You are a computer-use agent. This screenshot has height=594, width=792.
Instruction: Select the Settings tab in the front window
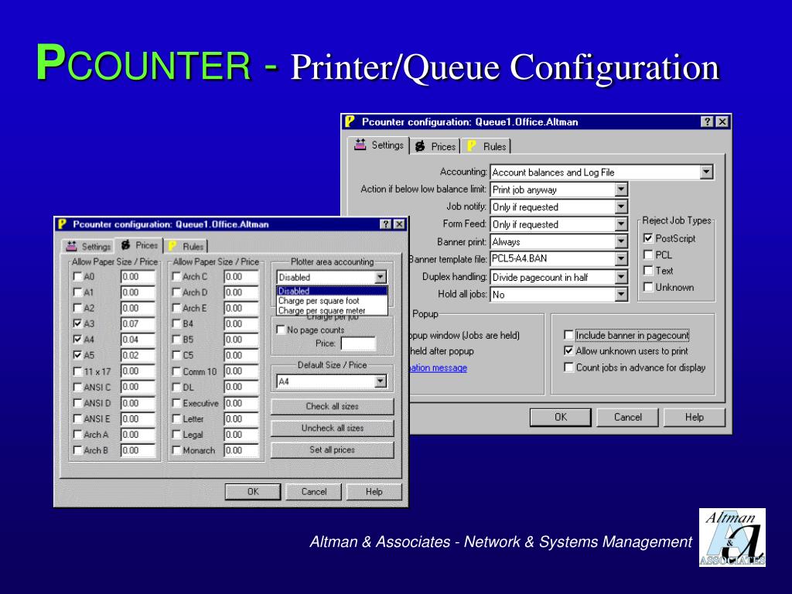(x=88, y=246)
